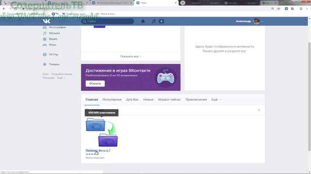
Task: Open Видео in left sidebar
Action: point(53,39)
